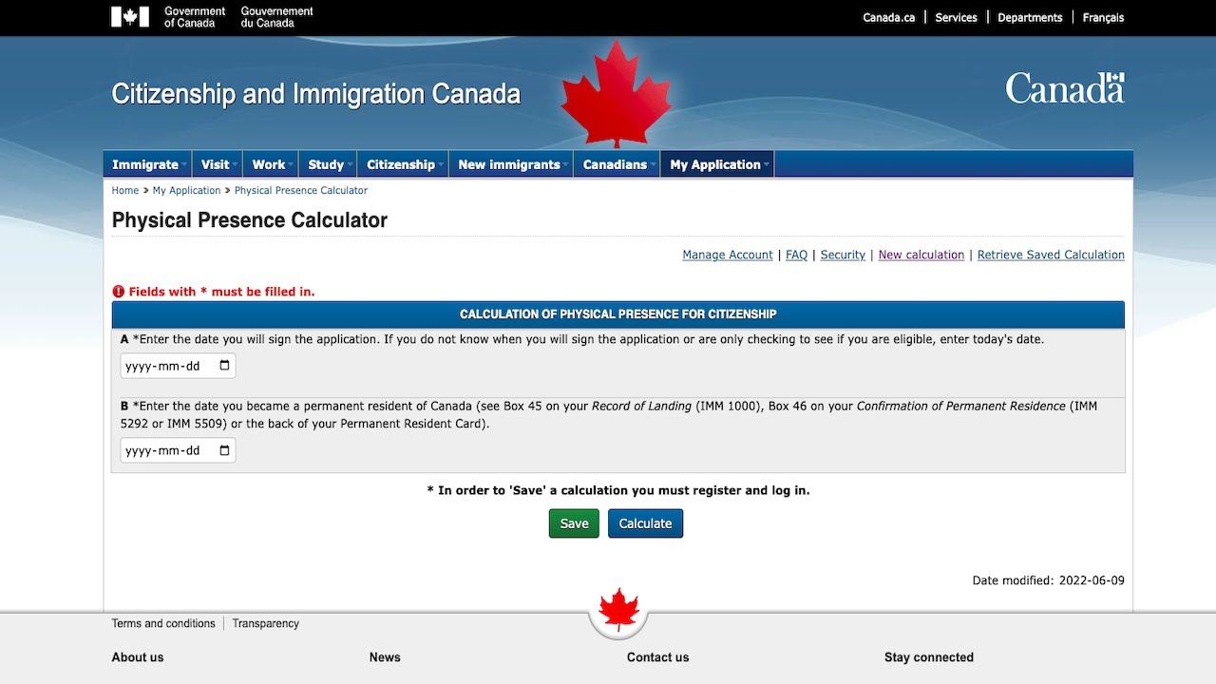Open the My Application menu
1216x684 pixels.
[717, 164]
